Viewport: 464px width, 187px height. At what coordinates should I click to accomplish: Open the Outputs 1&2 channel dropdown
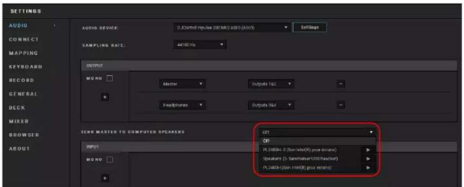[x=271, y=84]
